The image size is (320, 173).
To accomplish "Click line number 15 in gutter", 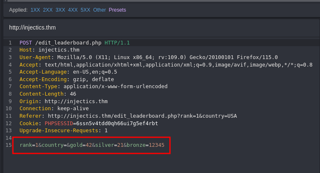I will click(x=9, y=145).
